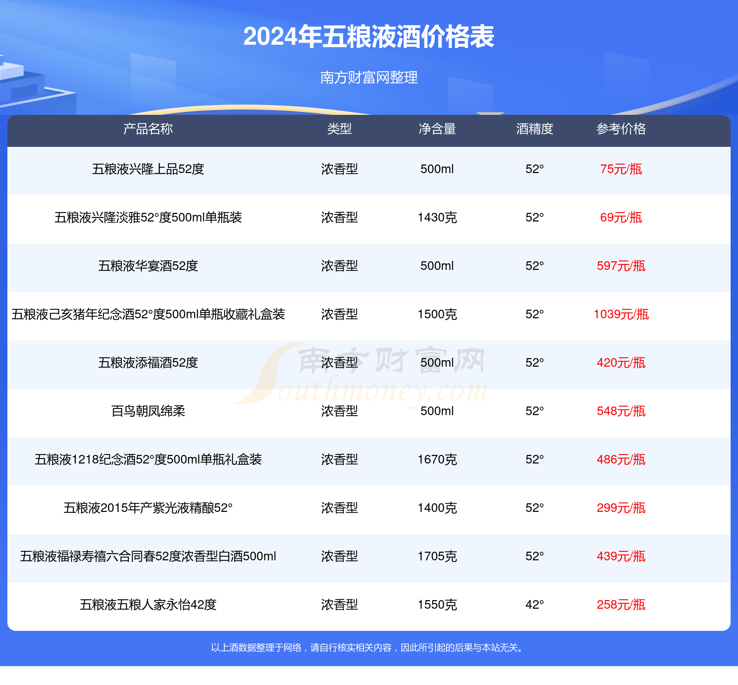Click the 52° cell in the 299元/瓶 row
The width and height of the screenshot is (738, 685).
(x=535, y=508)
